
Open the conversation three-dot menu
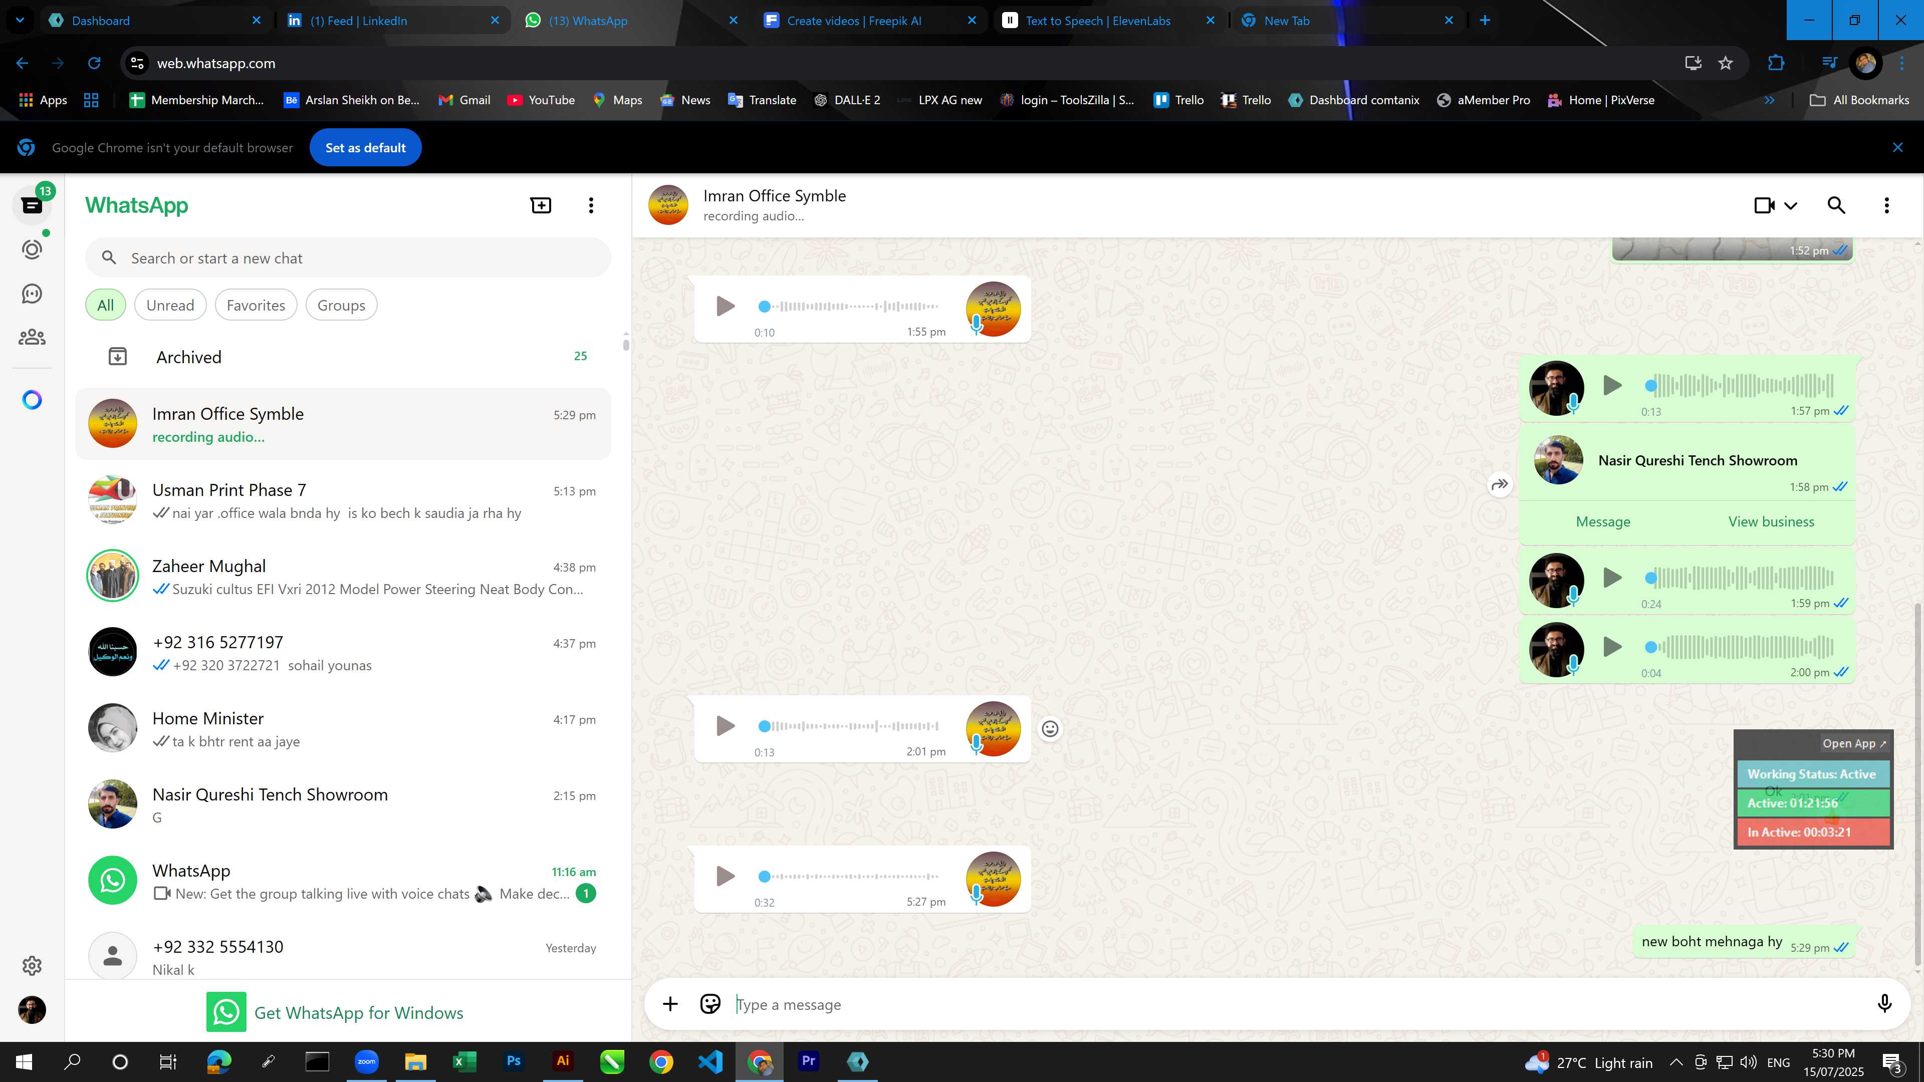1886,205
